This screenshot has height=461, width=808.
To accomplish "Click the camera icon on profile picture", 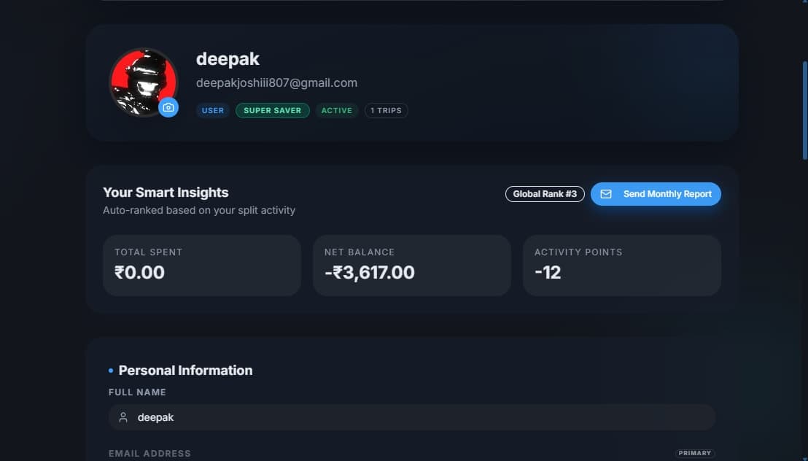I will (168, 107).
